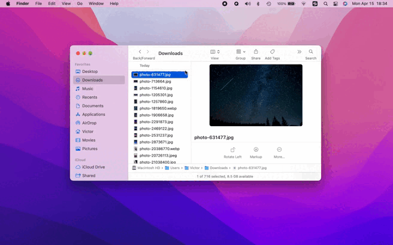Select file photo-2531237.jpg
This screenshot has height=245, width=393.
159,135
